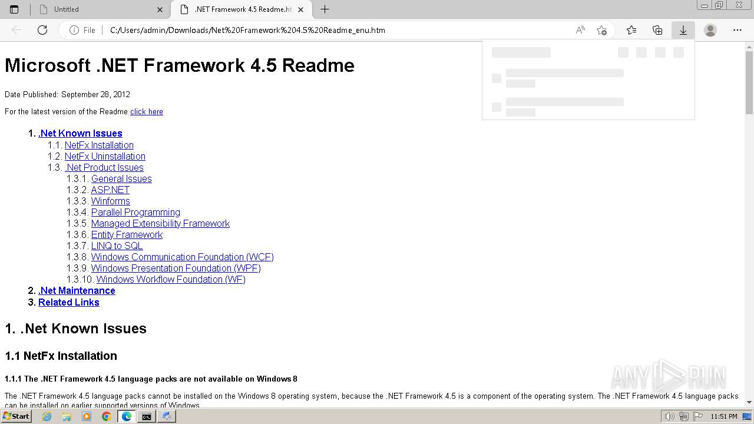
Task: Open a new tab with the plus button
Action: click(325, 9)
